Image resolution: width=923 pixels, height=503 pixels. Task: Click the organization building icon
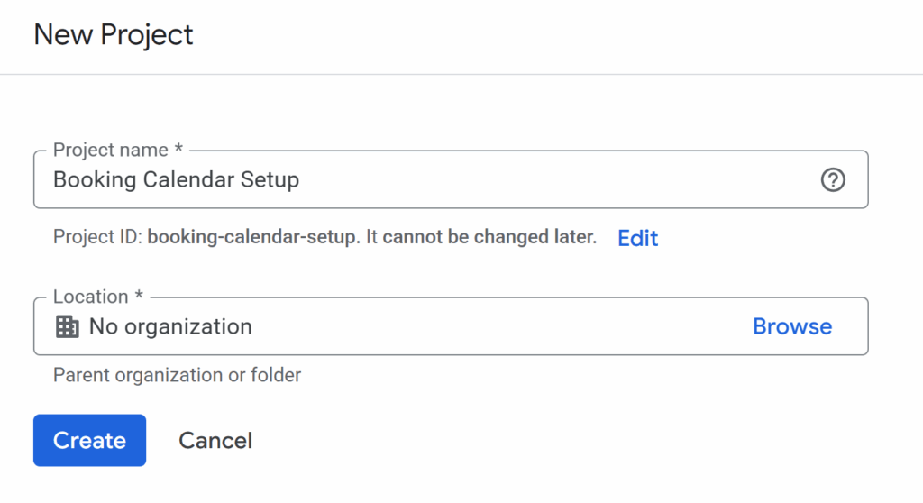68,326
